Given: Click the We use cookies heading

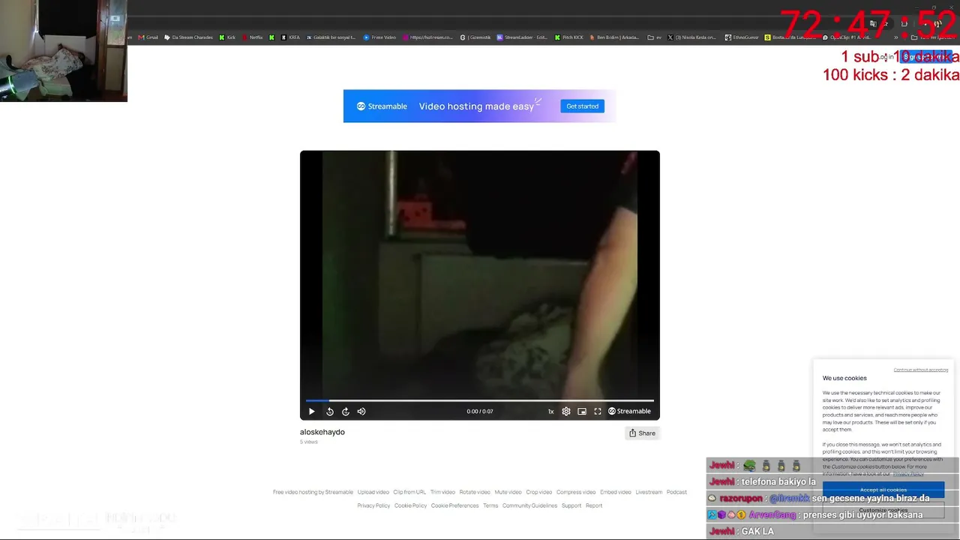Looking at the screenshot, I should (844, 378).
